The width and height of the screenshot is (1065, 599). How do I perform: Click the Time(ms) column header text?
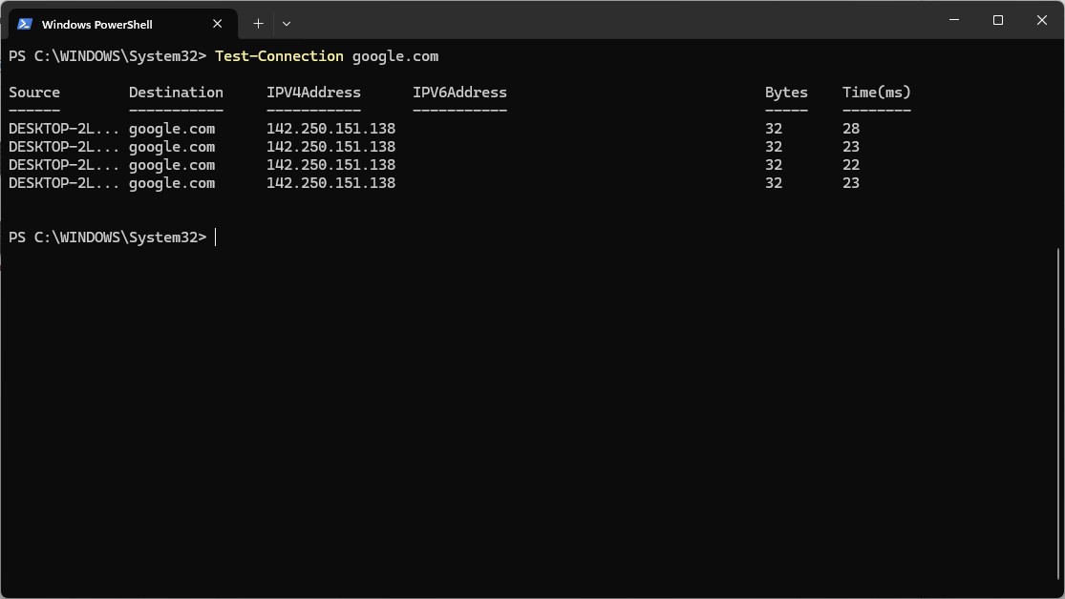(876, 92)
